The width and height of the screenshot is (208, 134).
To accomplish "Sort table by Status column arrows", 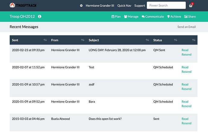I will tap(175, 40).
